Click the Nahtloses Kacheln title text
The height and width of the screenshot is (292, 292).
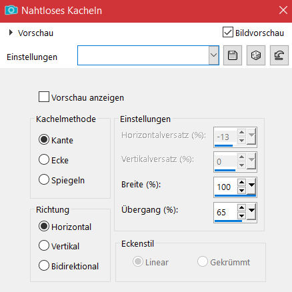pos(62,11)
